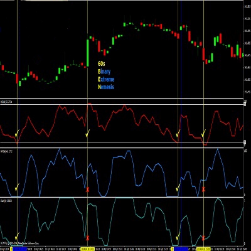
Task: Click the last red X in the DeMarker panel
Action: point(203,238)
